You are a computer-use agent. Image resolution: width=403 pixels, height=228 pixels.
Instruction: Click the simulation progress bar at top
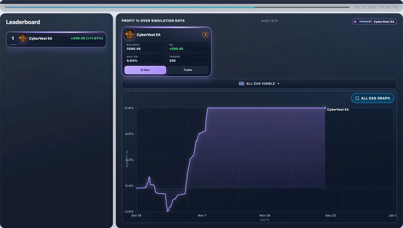177,7
